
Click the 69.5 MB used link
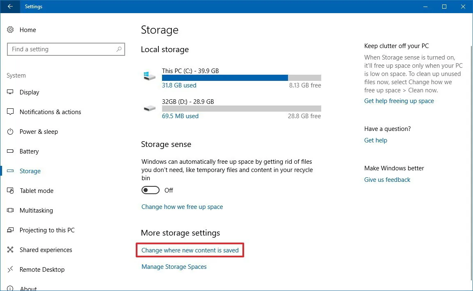click(180, 116)
